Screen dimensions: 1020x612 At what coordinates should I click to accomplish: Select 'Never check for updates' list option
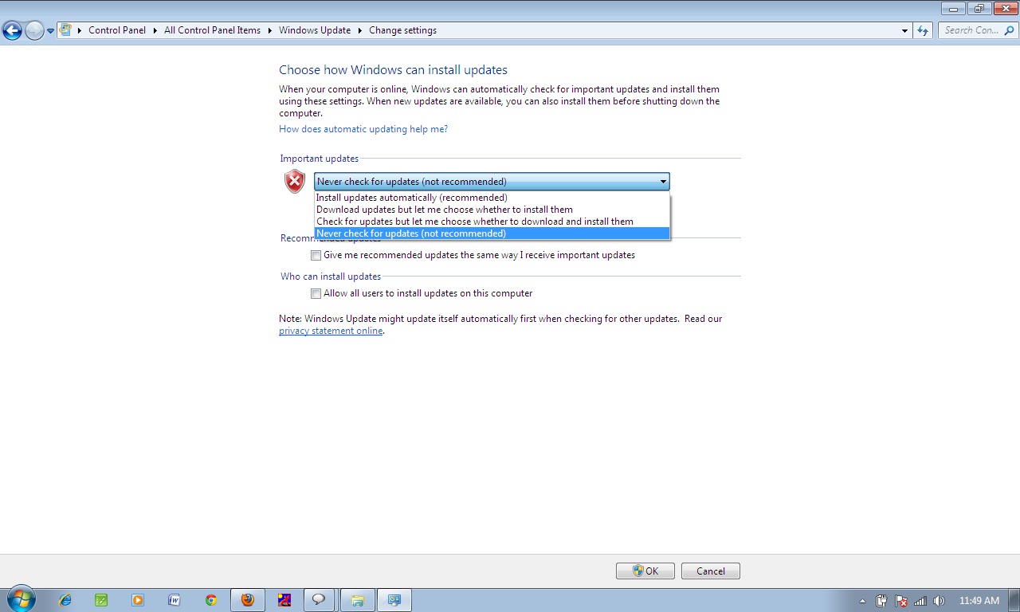492,233
